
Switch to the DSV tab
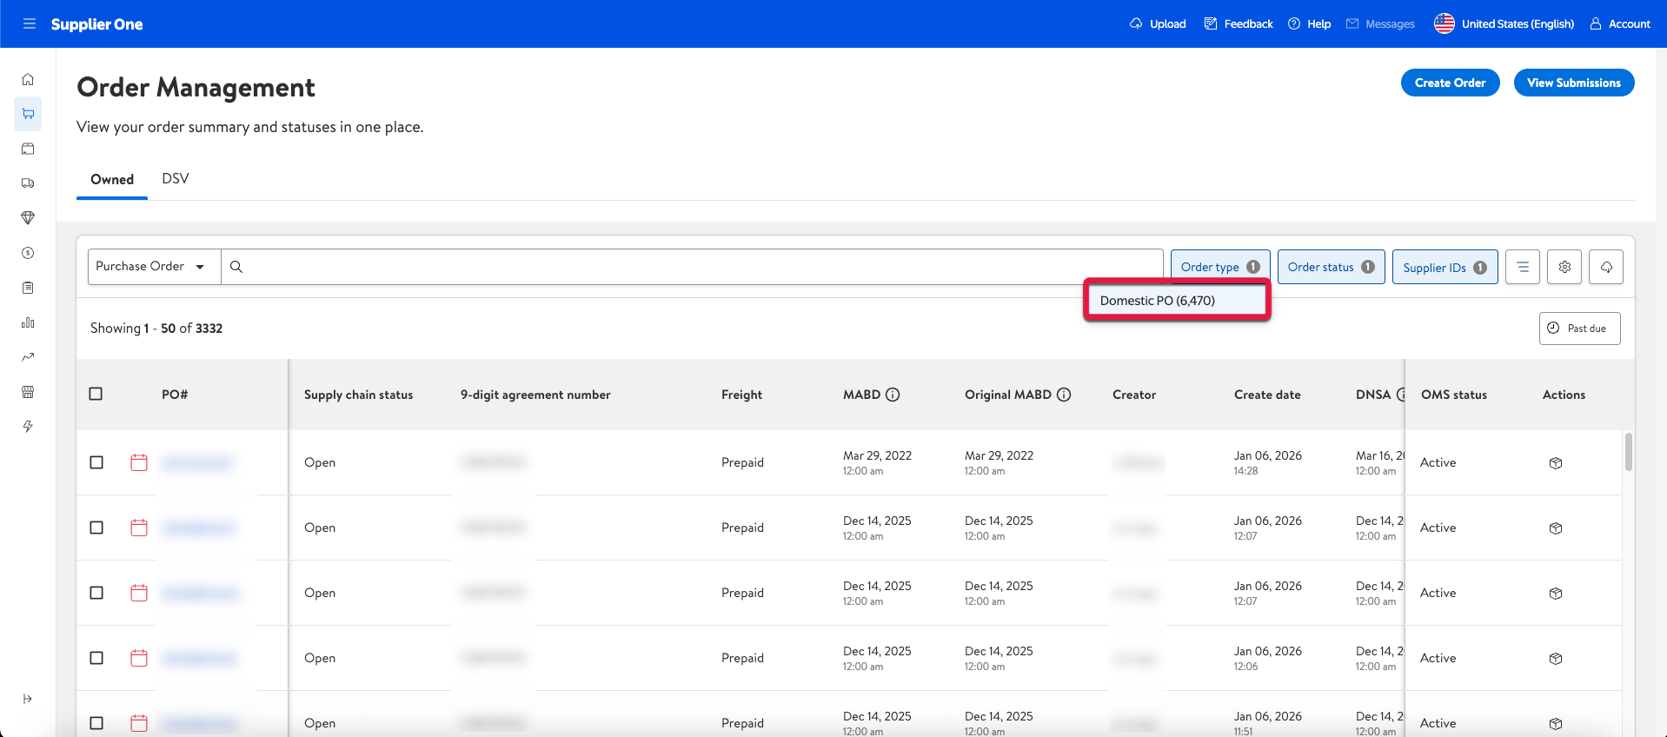pos(175,179)
